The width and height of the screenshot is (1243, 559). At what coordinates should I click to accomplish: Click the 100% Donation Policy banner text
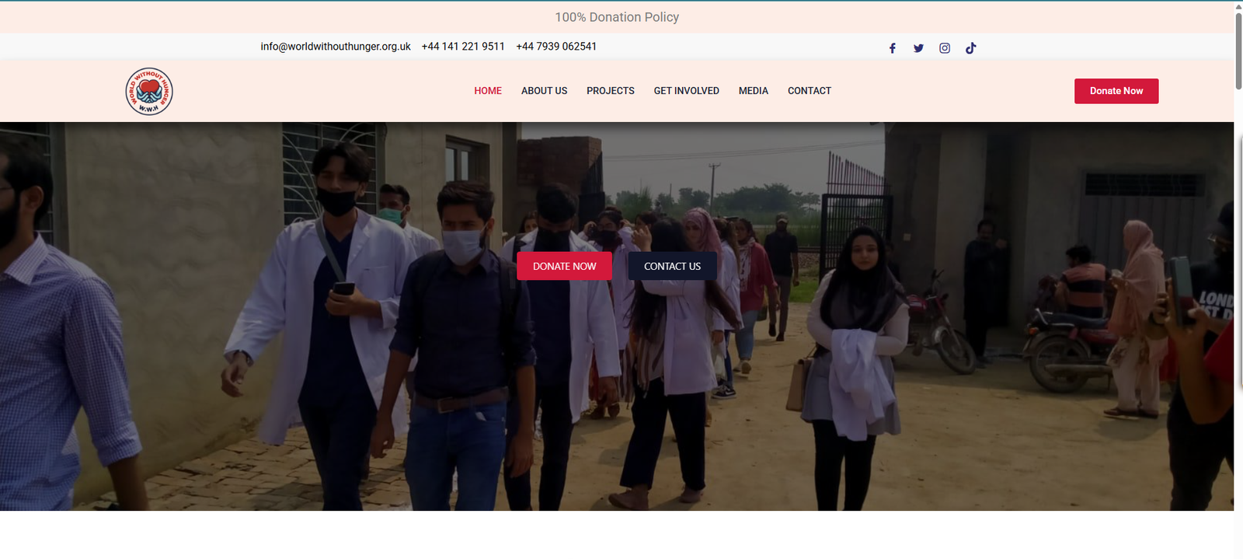(617, 17)
